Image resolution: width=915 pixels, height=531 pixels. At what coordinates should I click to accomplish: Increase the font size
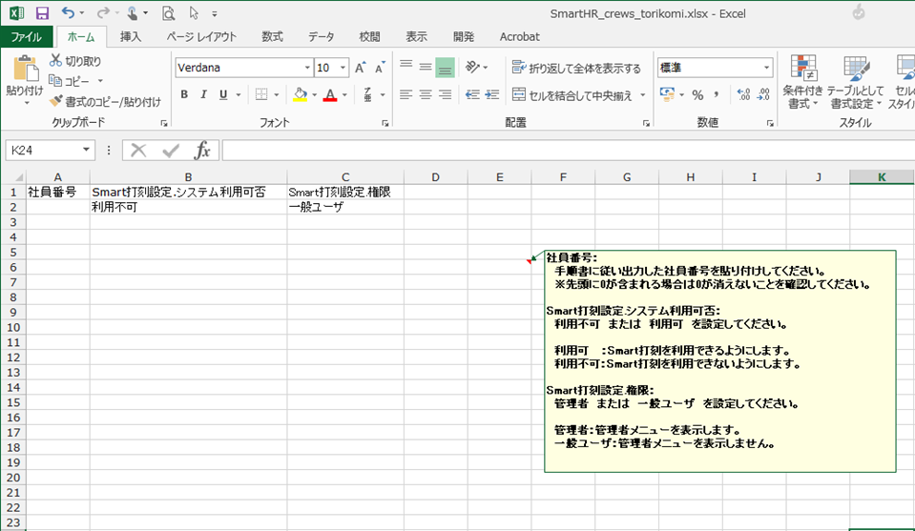(361, 68)
